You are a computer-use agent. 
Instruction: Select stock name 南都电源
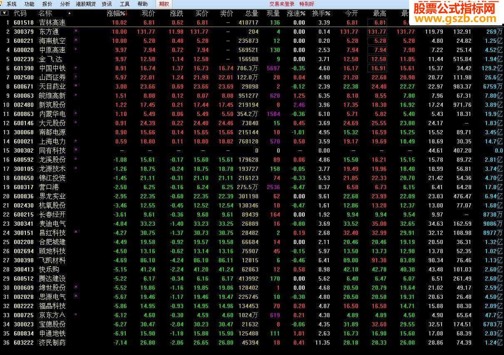pos(52,132)
